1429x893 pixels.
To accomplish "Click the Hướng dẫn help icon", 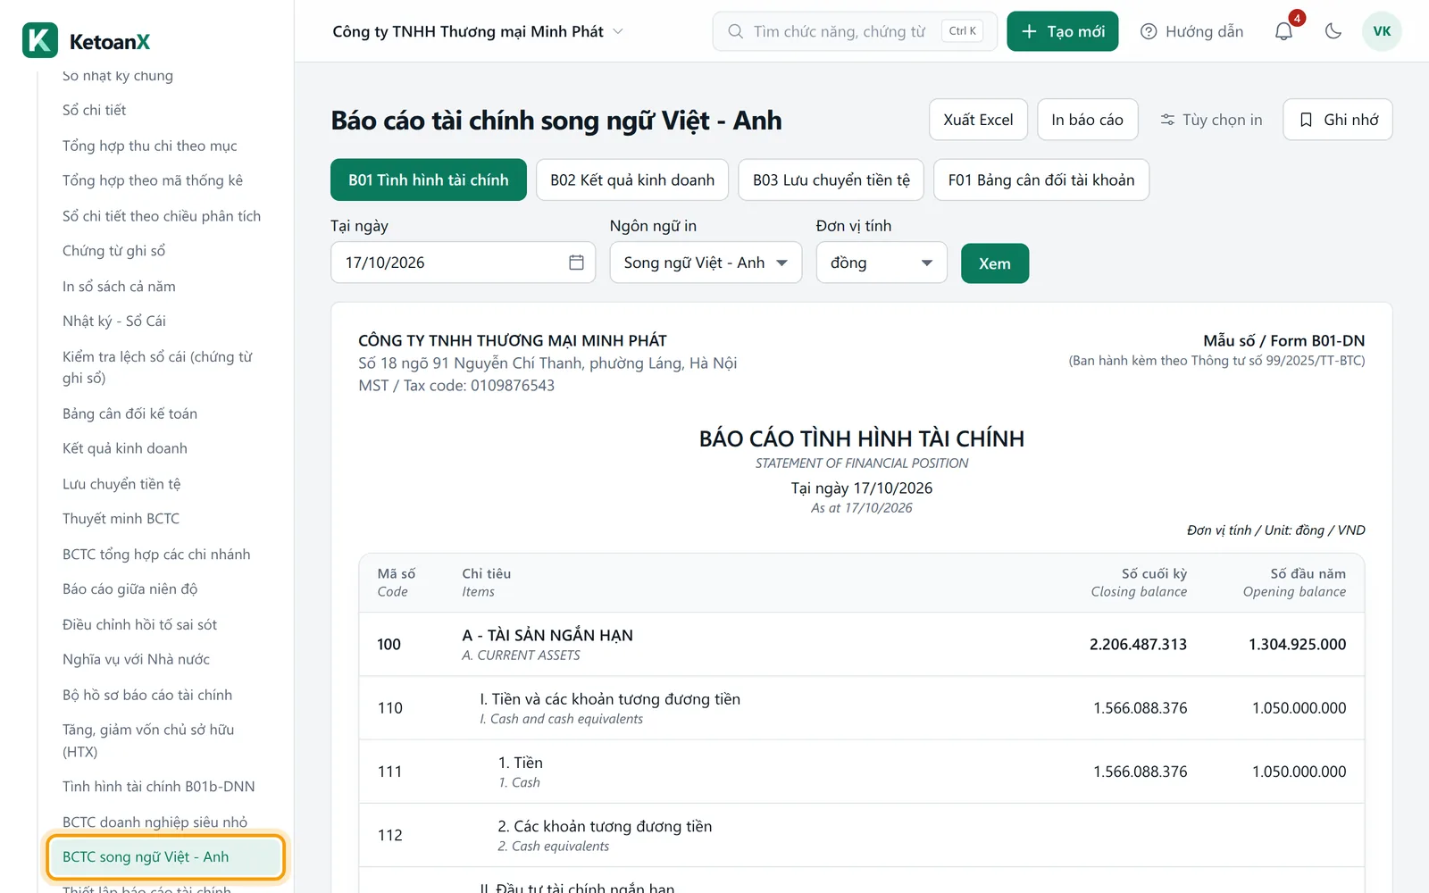I will click(1149, 31).
